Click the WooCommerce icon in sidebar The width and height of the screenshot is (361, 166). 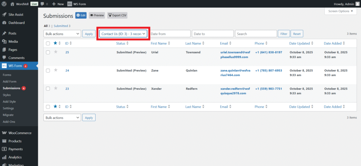point(4,133)
